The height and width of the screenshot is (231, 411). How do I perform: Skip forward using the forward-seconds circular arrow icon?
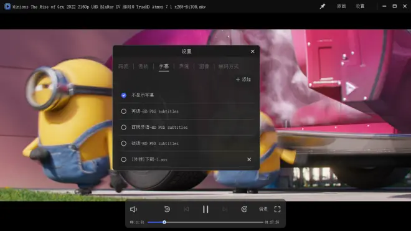tap(244, 209)
